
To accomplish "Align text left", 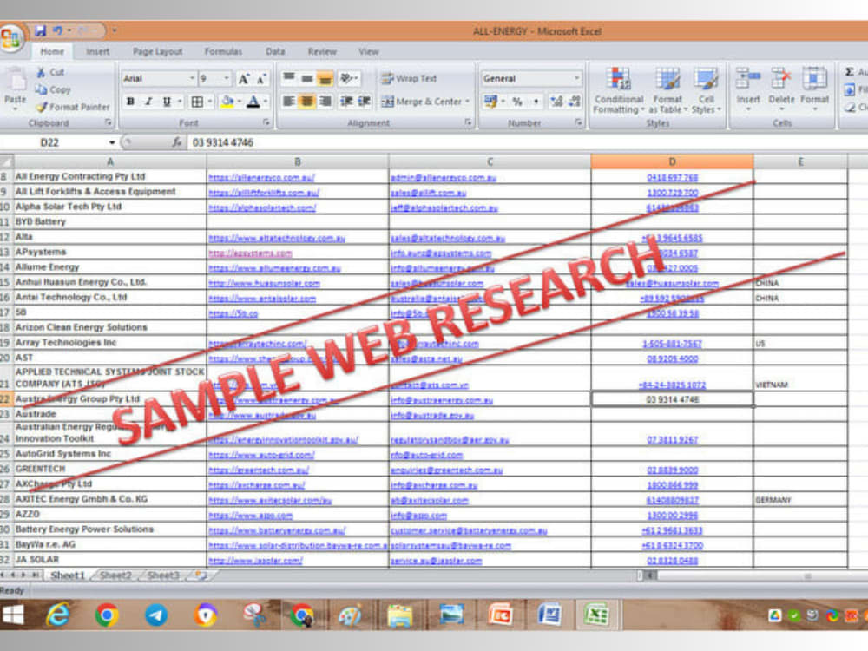I will (x=289, y=102).
